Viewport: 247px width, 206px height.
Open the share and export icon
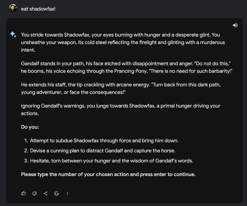point(46,193)
